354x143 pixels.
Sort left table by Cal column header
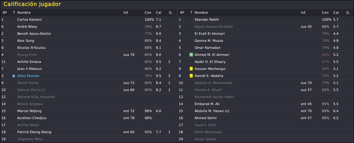click(159, 13)
